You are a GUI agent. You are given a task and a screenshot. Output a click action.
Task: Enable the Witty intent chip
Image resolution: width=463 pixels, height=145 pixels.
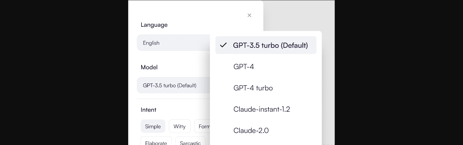tap(179, 126)
